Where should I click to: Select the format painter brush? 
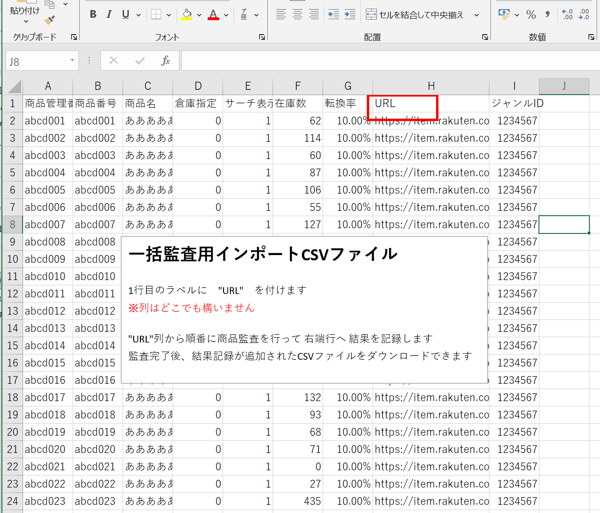(x=50, y=20)
